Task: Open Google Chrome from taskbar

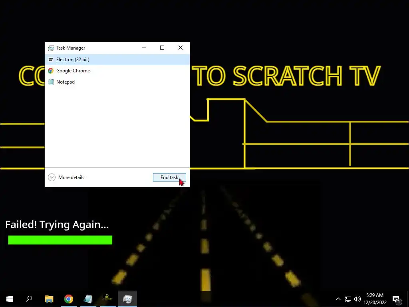Action: [69, 299]
